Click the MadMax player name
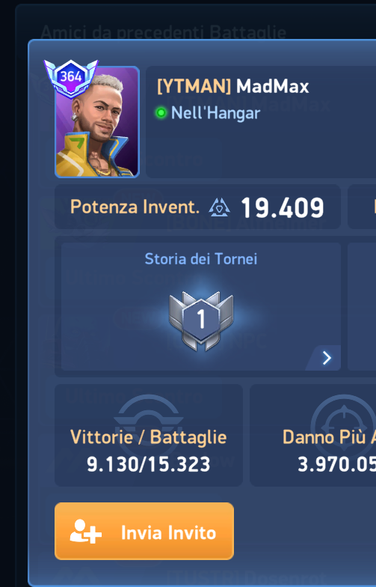Screen dimensions: 376x587 [x=272, y=87]
